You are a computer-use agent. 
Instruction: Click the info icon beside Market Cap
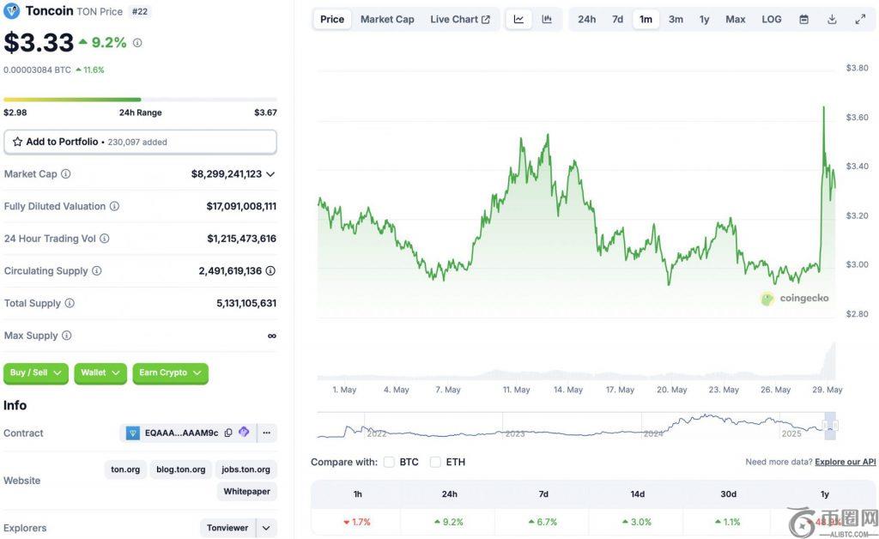(x=66, y=174)
